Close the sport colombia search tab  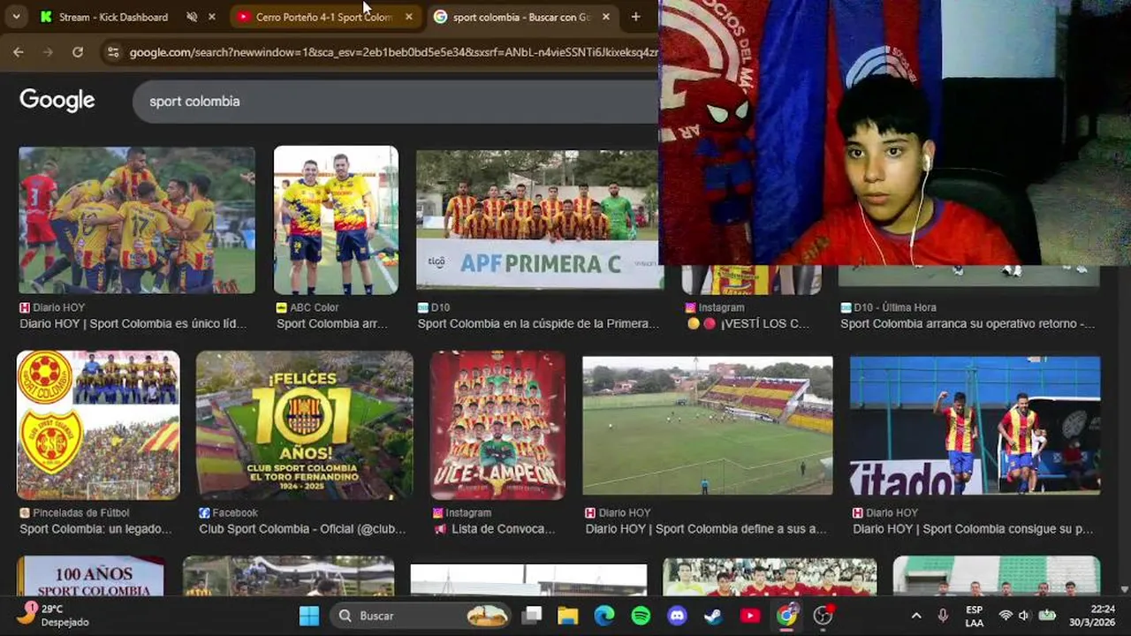[x=605, y=17]
